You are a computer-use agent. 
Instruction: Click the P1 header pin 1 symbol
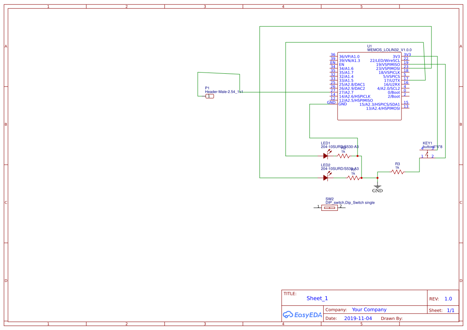pos(209,96)
